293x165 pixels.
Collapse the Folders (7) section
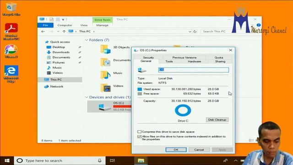[87, 40]
